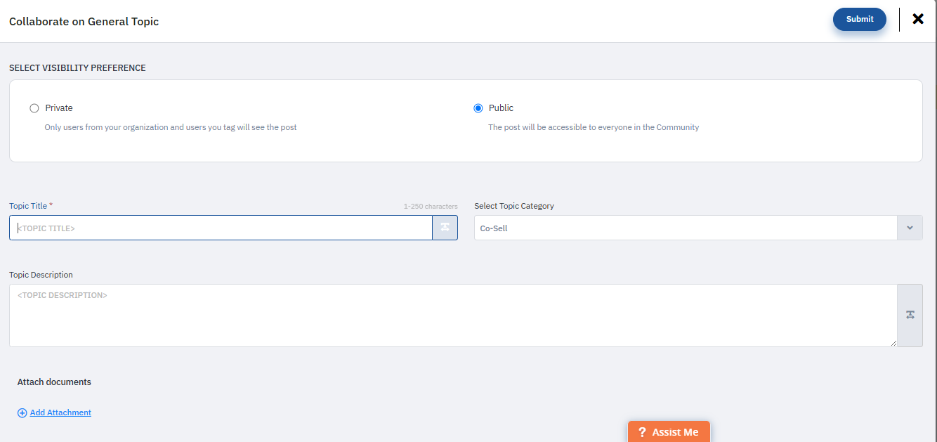Click the Topic Description field label
Image resolution: width=937 pixels, height=442 pixels.
click(41, 275)
